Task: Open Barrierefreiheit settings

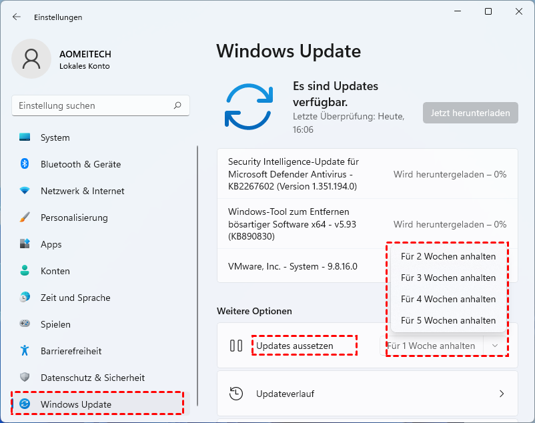Action: point(101,351)
